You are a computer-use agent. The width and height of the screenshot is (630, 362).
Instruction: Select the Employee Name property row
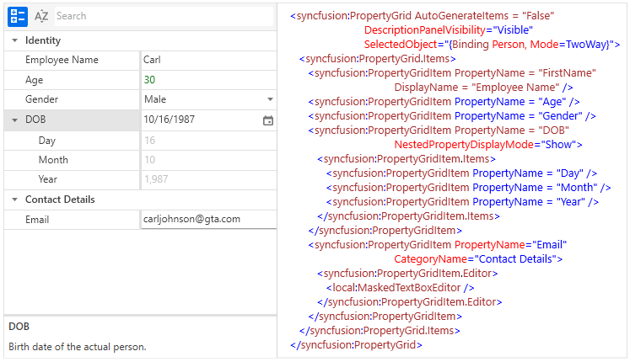[62, 60]
